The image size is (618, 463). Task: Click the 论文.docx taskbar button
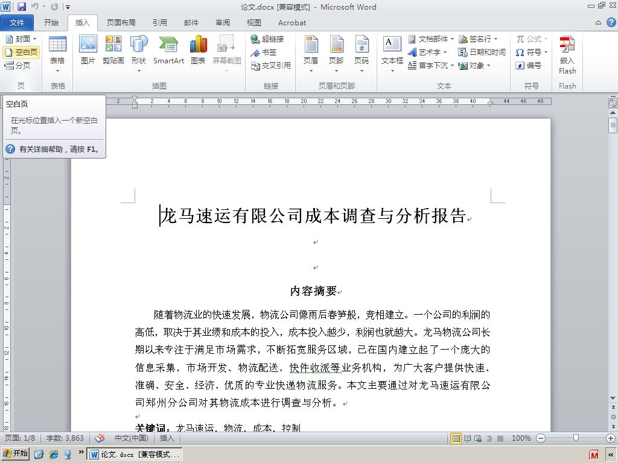tap(135, 455)
